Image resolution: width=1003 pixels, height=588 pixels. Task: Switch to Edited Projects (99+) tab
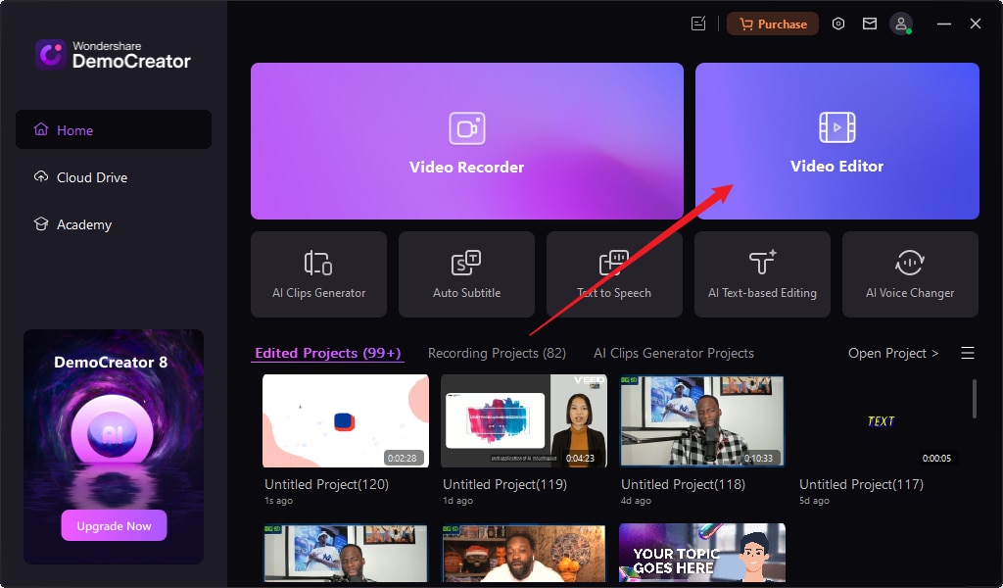tap(327, 353)
